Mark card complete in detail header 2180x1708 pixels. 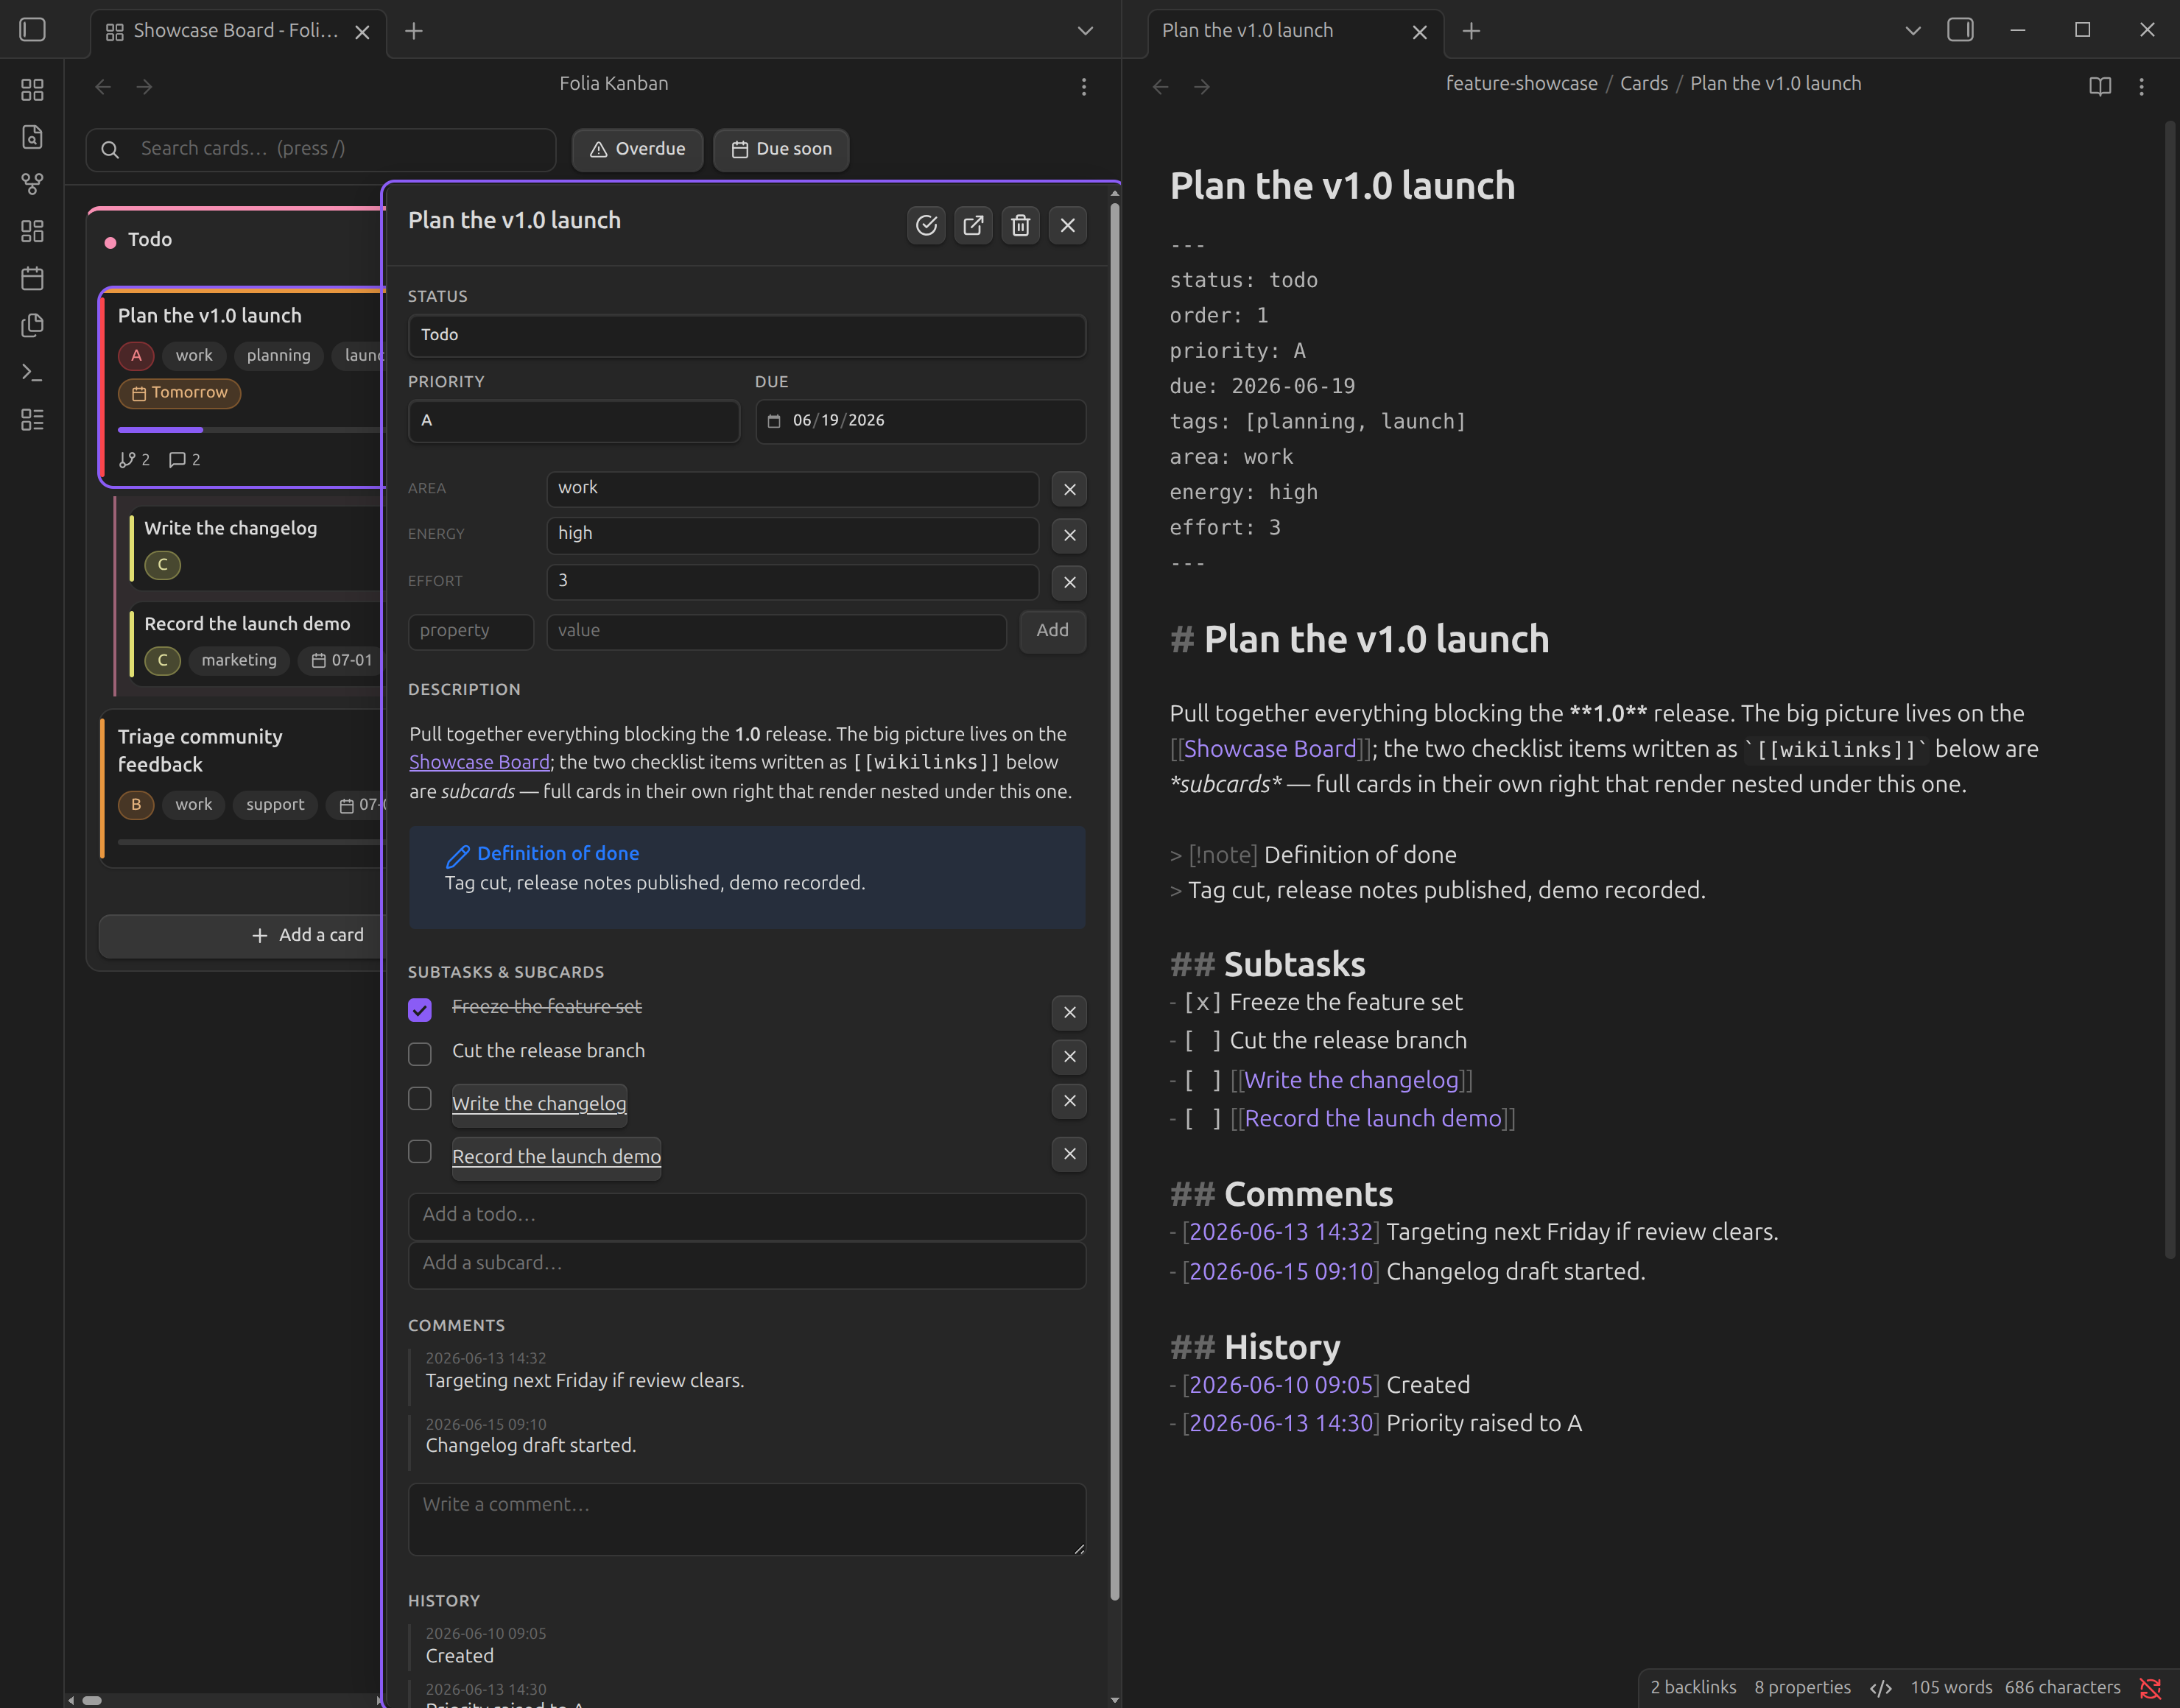point(926,225)
